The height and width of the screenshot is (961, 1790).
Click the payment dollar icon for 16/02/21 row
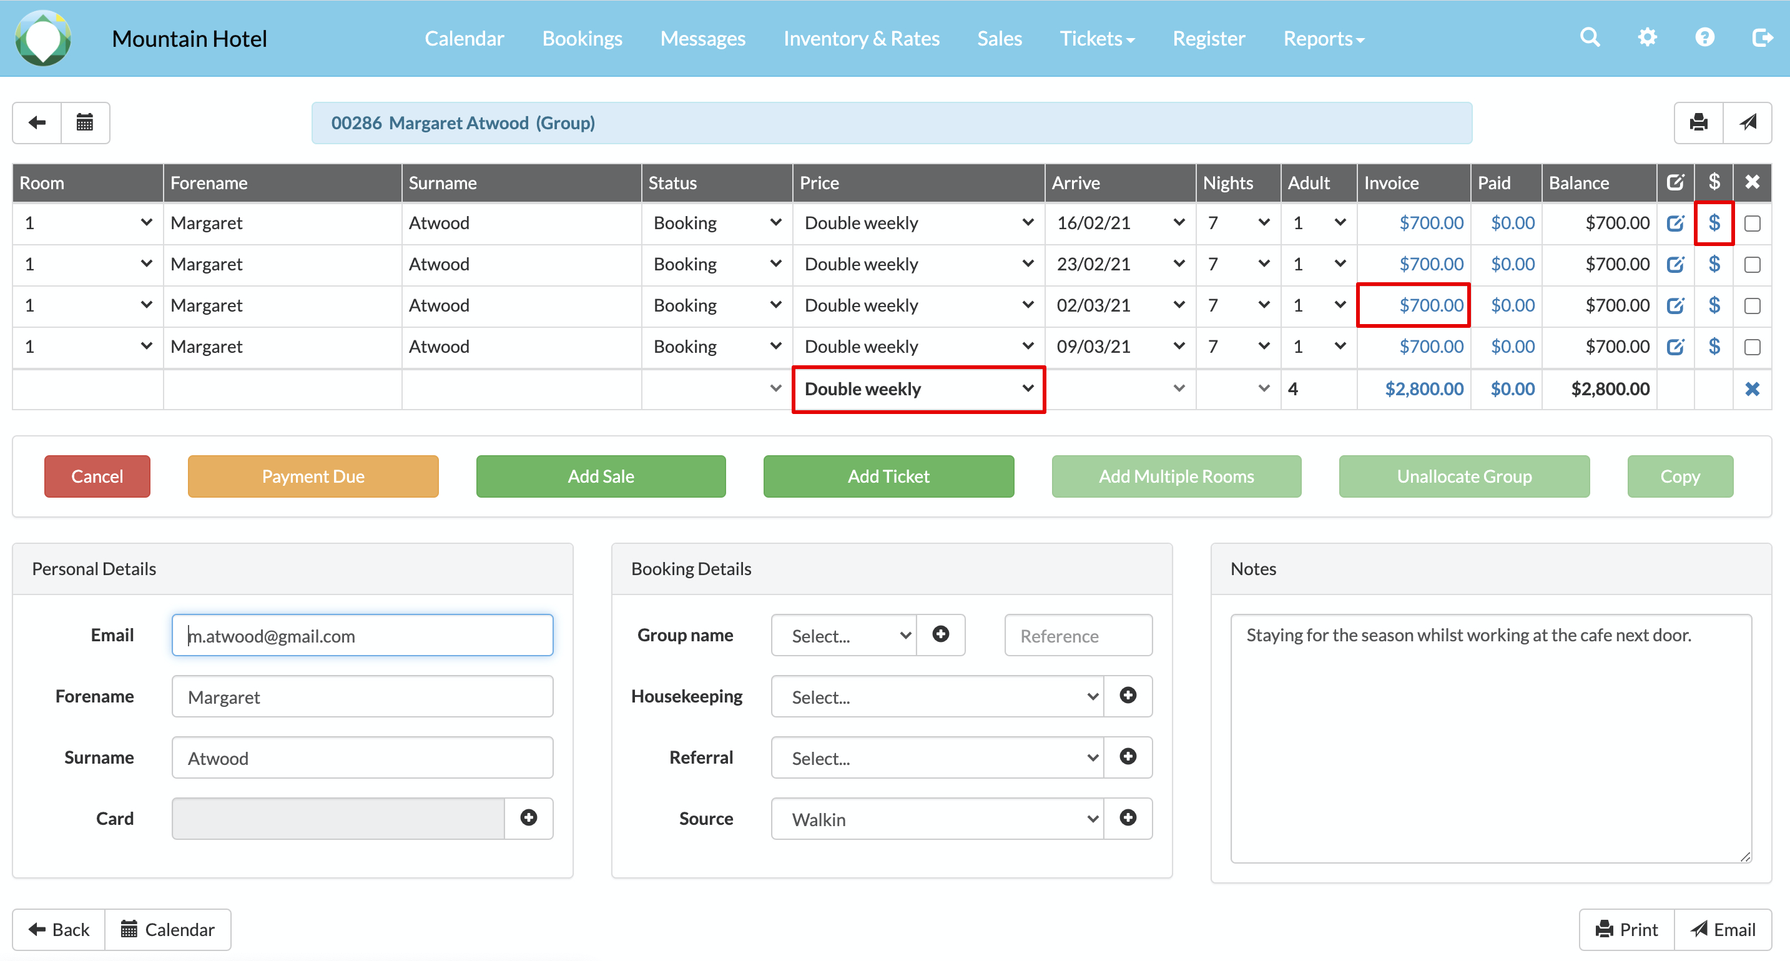(1714, 223)
